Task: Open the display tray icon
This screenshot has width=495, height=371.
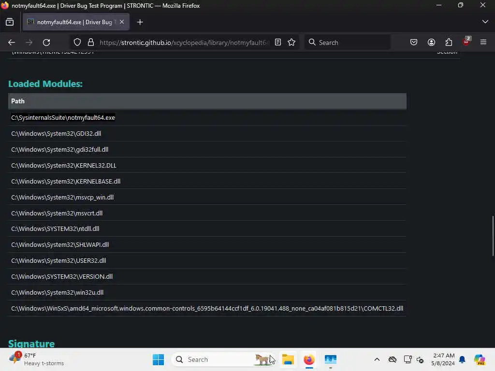Action: click(408, 359)
